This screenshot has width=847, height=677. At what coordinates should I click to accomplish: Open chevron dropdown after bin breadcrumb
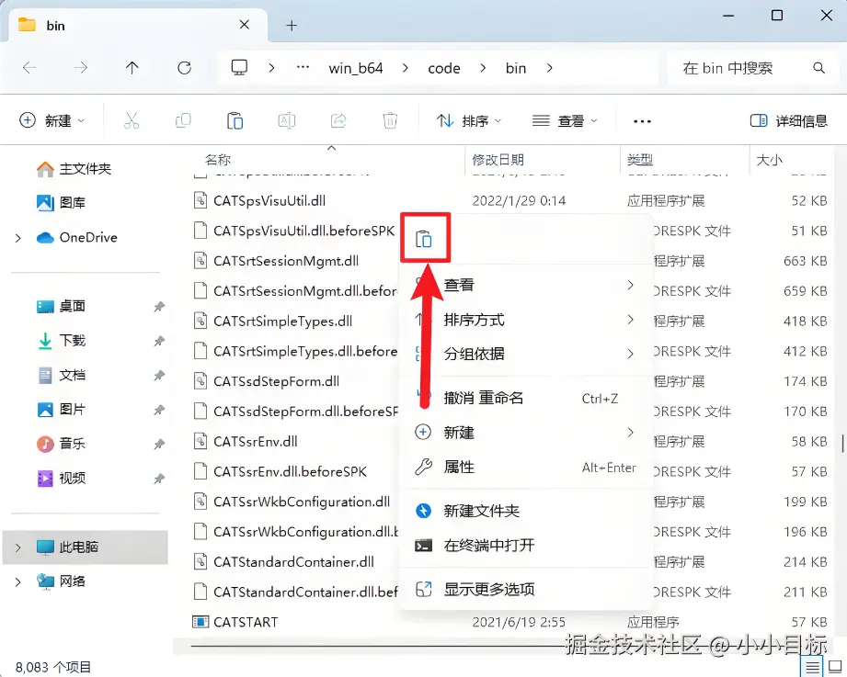[549, 68]
